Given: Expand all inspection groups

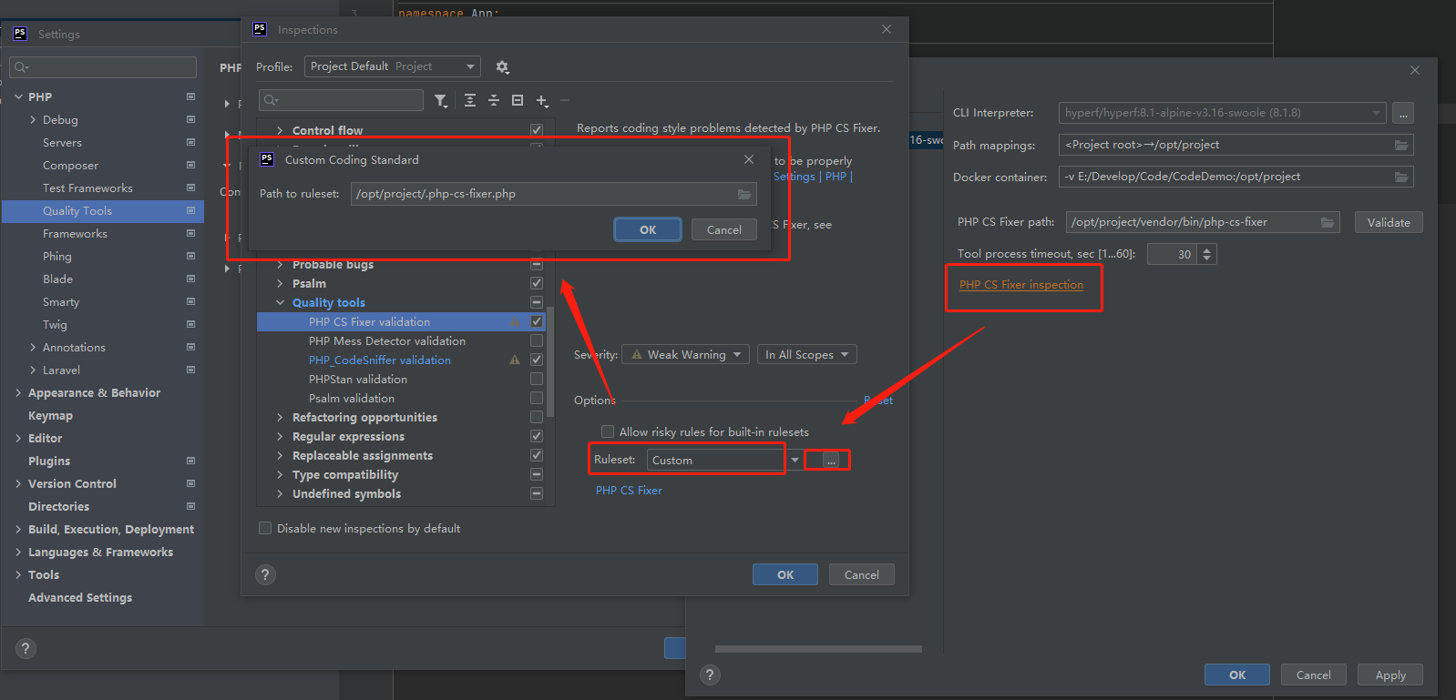Looking at the screenshot, I should tap(470, 100).
